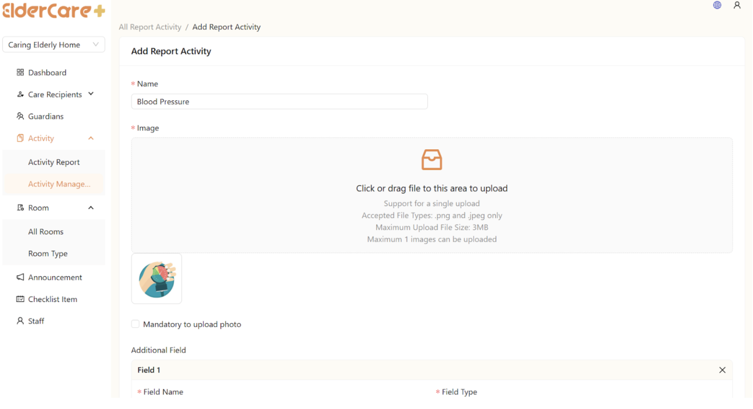This screenshot has height=409, width=753.
Task: Open the Caring Elderly Home facility dropdown
Action: coord(54,44)
